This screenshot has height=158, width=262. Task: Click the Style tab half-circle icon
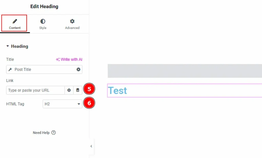[43, 21]
